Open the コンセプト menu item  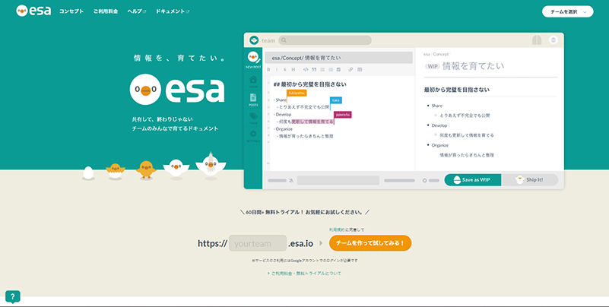tap(71, 11)
